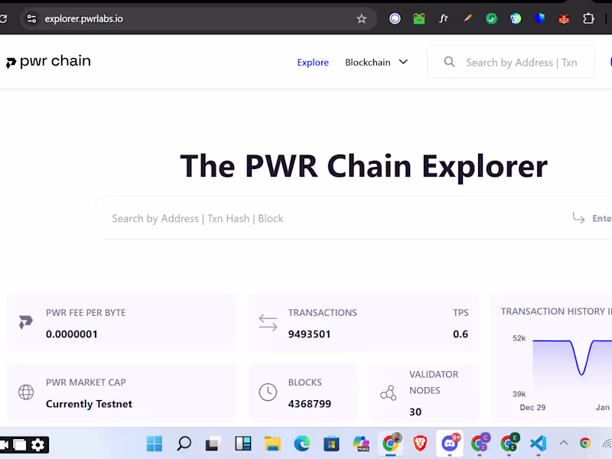Go to the Explore nav link
This screenshot has height=459, width=612.
click(x=313, y=63)
